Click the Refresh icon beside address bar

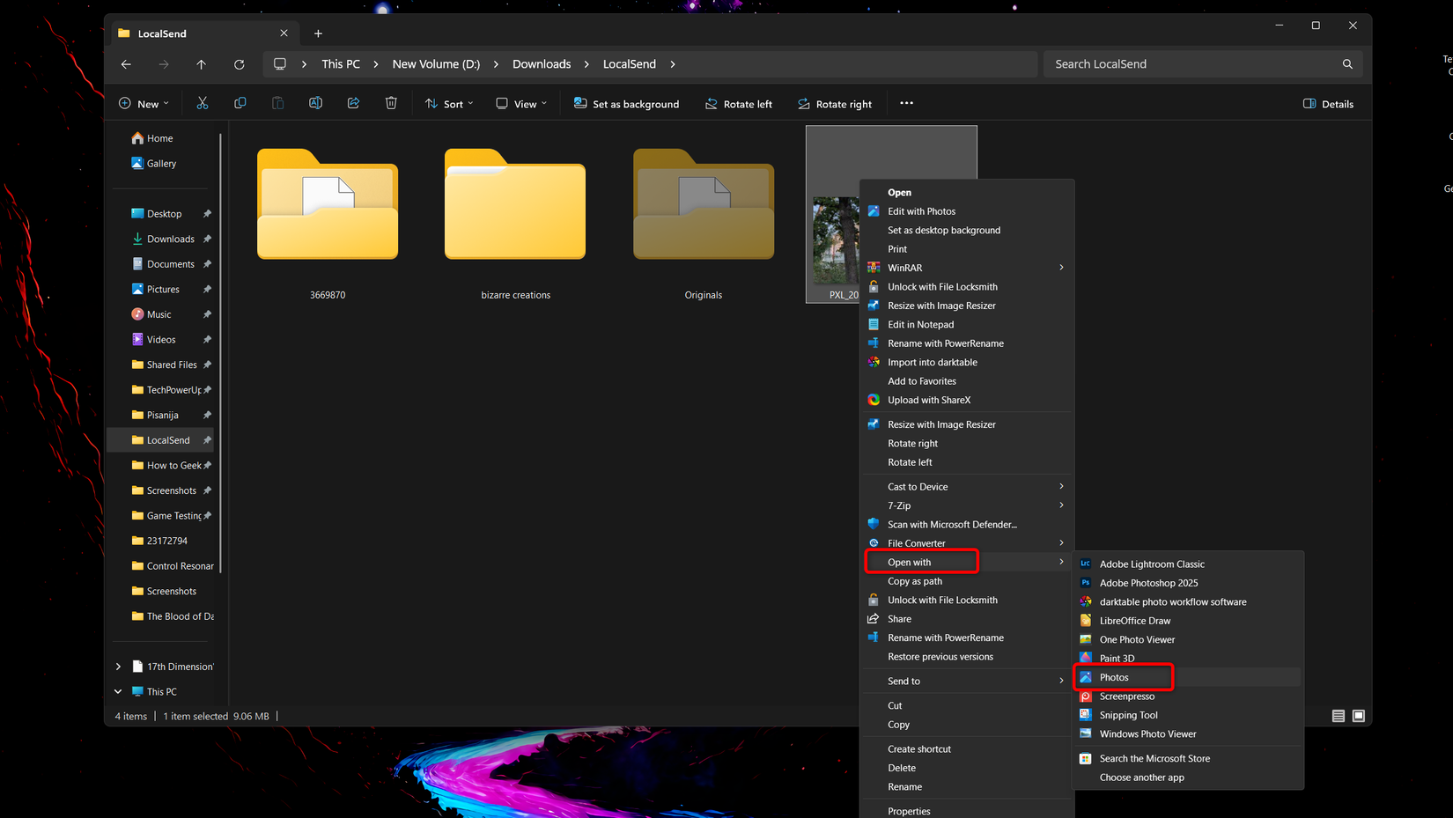[x=239, y=64]
